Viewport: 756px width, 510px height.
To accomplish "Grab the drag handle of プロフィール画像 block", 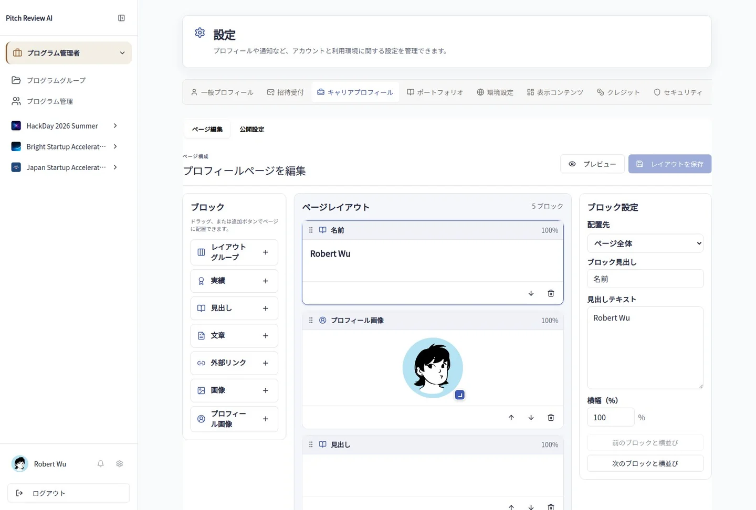I will point(311,321).
